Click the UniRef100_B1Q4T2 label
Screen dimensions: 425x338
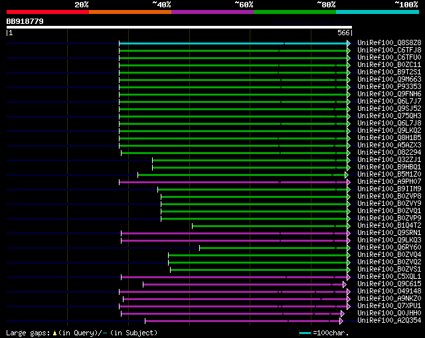pyautogui.click(x=389, y=226)
